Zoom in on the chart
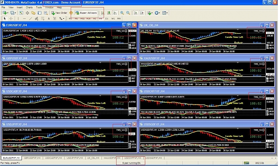 pos(122,13)
